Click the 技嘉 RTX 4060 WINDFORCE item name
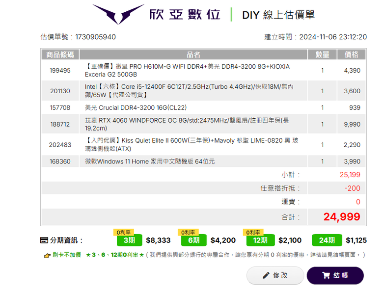 [x=187, y=124]
